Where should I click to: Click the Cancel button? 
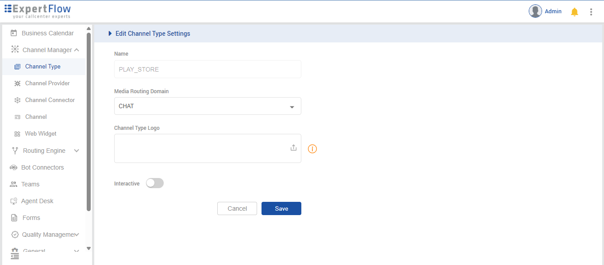(237, 208)
